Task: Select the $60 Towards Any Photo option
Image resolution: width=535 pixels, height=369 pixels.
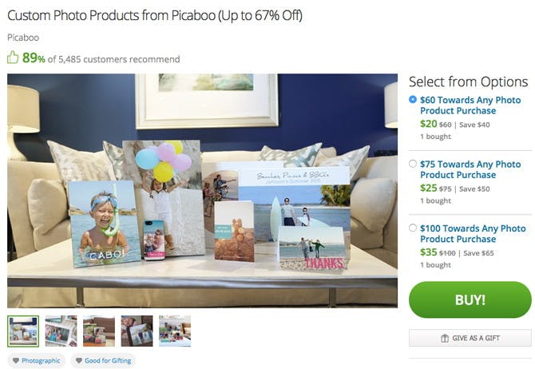Action: click(x=413, y=100)
